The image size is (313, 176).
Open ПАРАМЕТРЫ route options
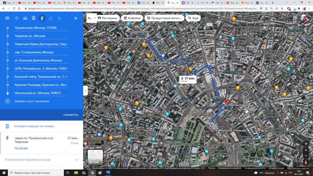(x=71, y=115)
